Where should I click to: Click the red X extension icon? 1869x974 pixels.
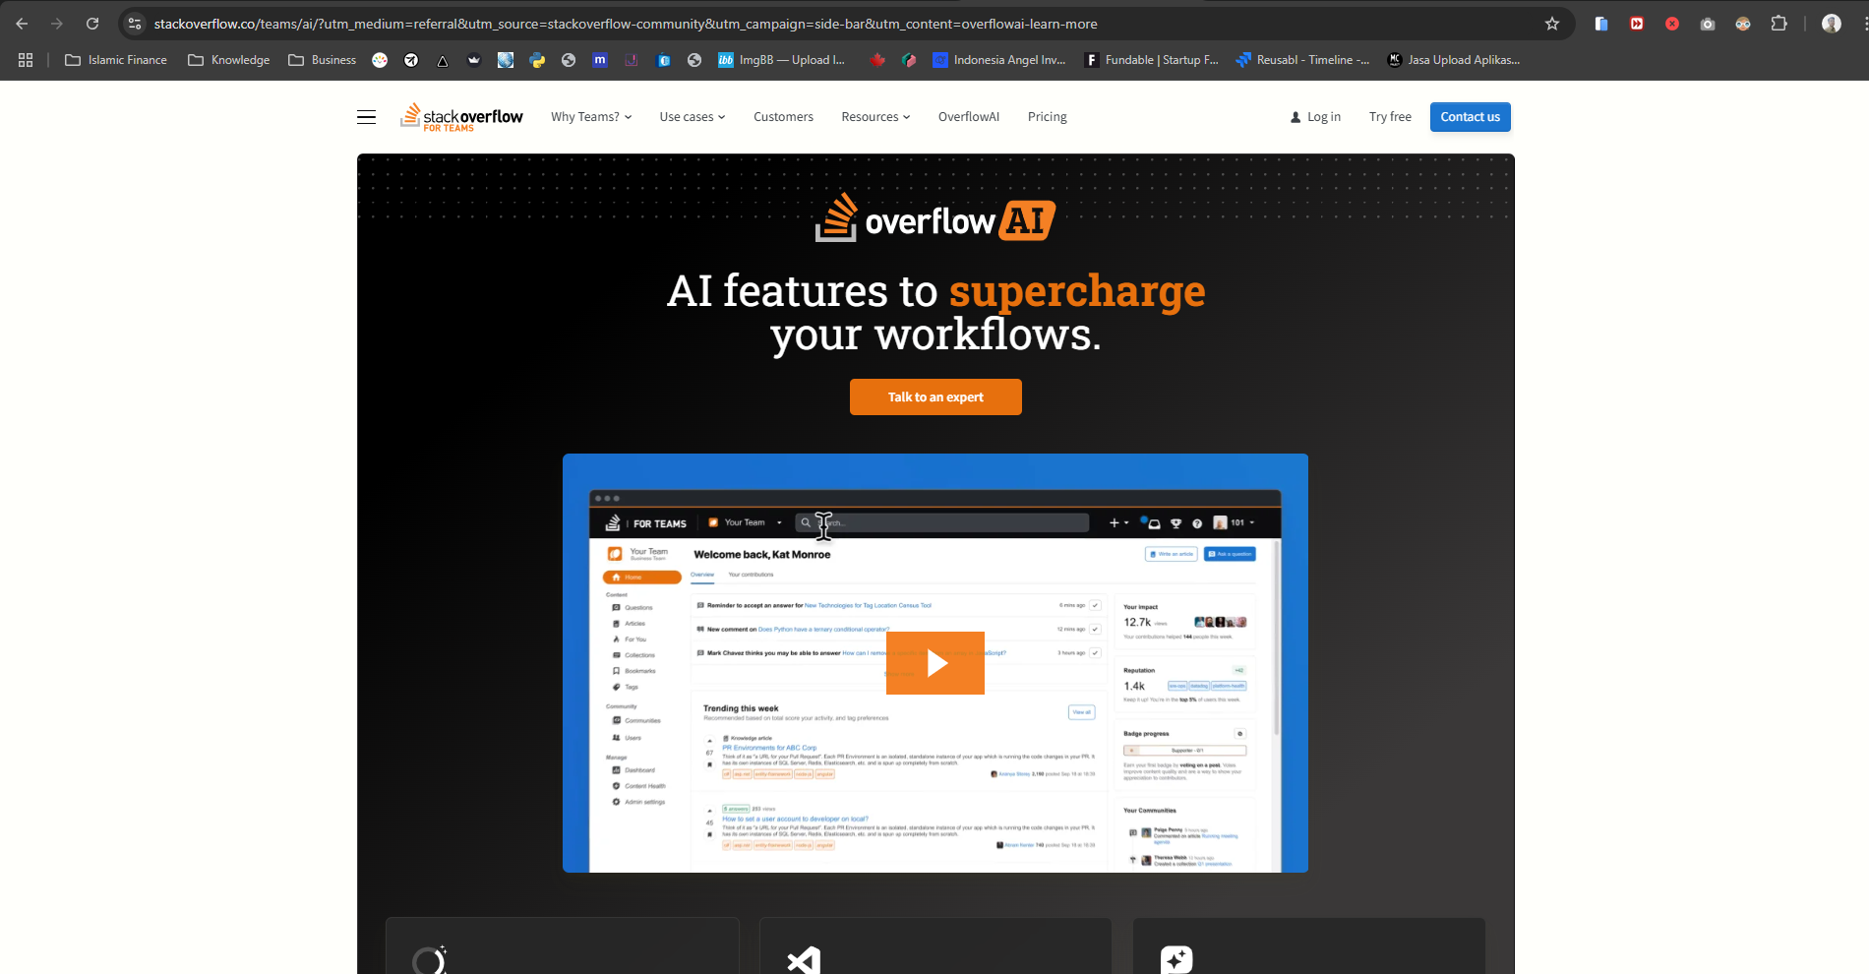[1672, 24]
